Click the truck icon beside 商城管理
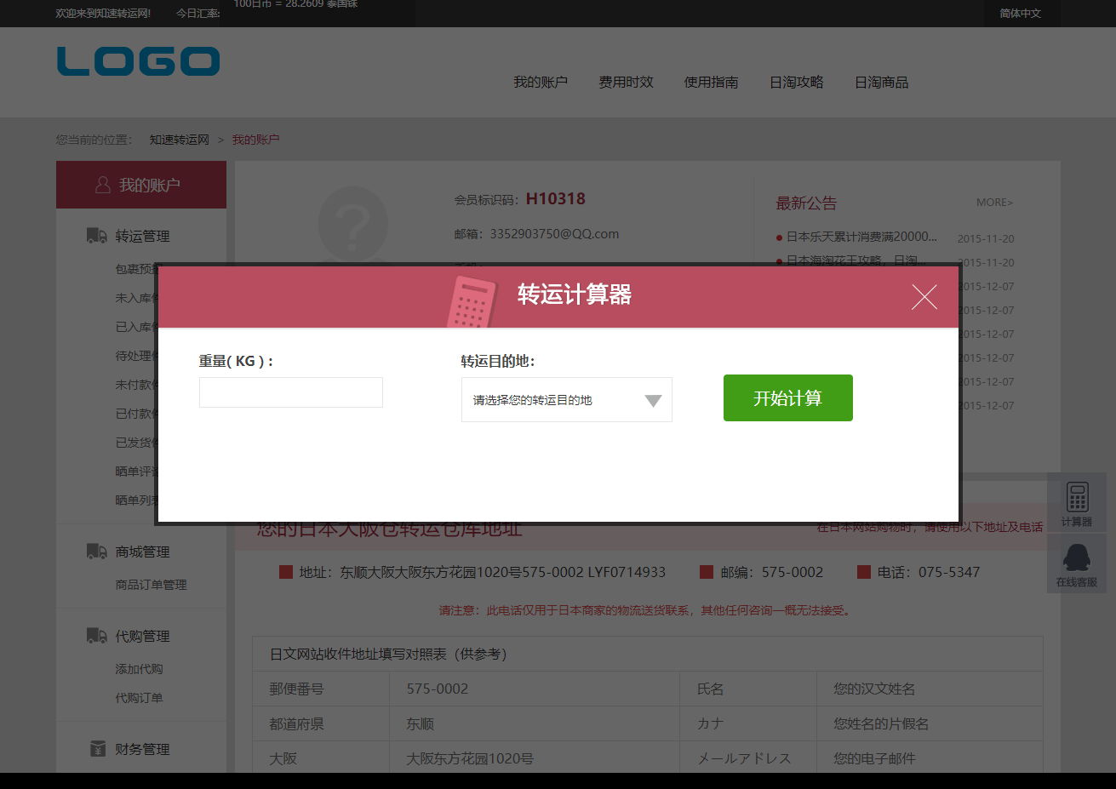 coord(96,552)
